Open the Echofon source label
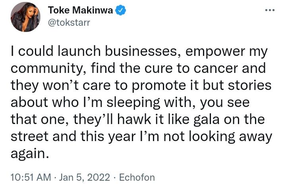This screenshot has width=286, height=191. (137, 178)
